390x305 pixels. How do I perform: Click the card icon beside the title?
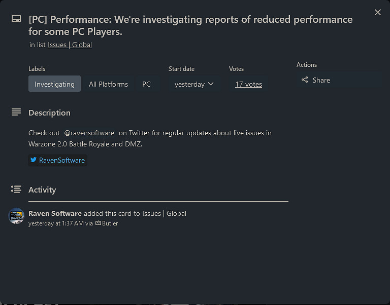click(x=16, y=19)
